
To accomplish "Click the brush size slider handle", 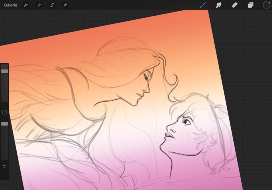I will pos(5,71).
